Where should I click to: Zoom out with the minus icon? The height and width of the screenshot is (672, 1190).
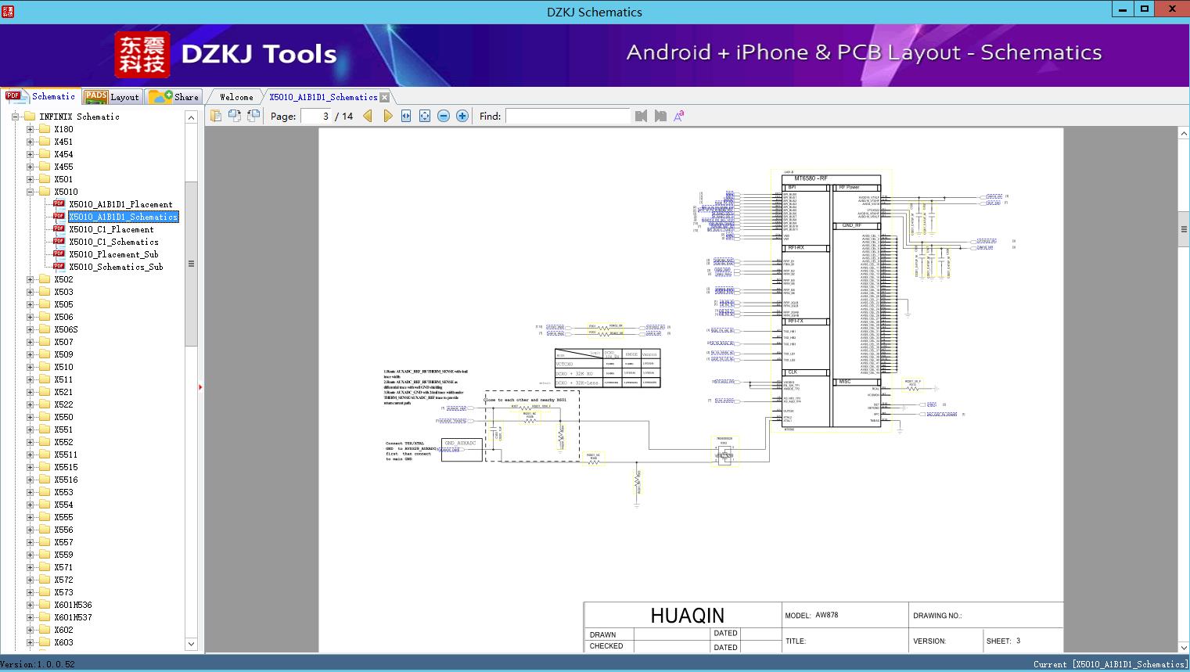[444, 116]
